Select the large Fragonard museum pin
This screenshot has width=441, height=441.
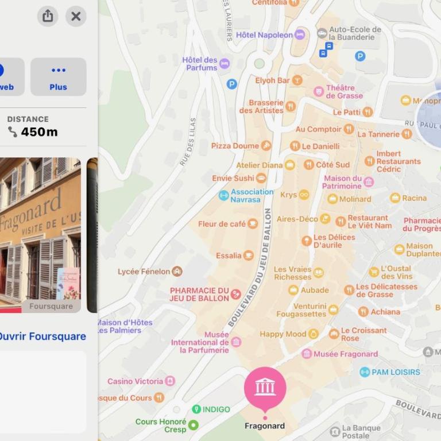click(265, 389)
